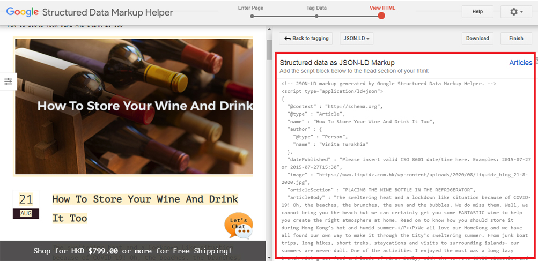Click the highlighted article title heading
Viewport: 538px width, 261px height.
tap(145, 208)
